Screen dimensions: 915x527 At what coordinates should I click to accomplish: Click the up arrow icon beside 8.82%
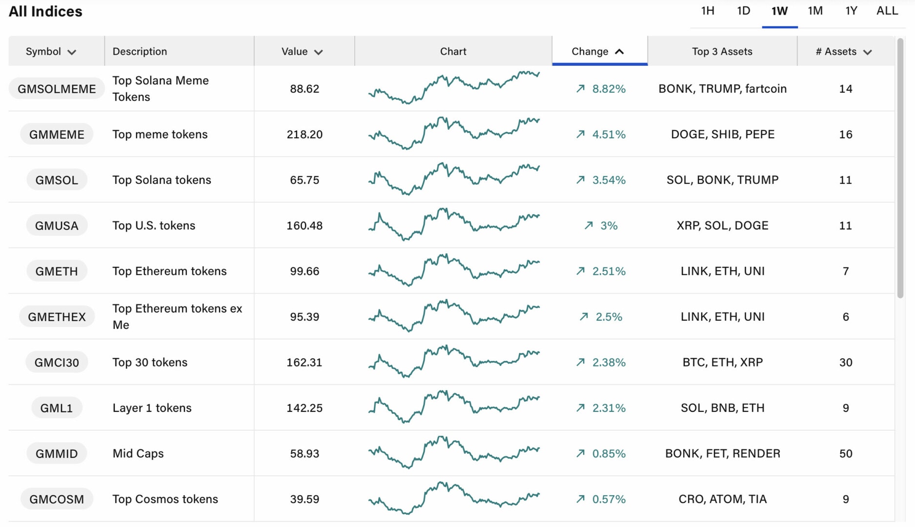[x=580, y=88]
